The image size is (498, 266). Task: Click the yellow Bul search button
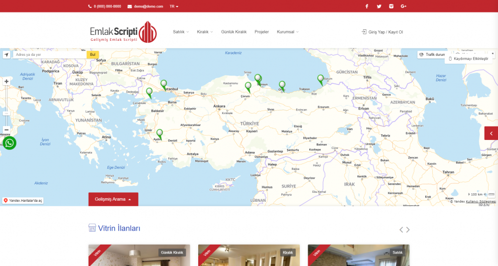coord(93,55)
